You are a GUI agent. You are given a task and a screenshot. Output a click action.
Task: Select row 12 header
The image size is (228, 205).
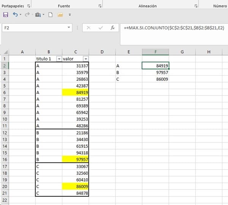coord(4,132)
